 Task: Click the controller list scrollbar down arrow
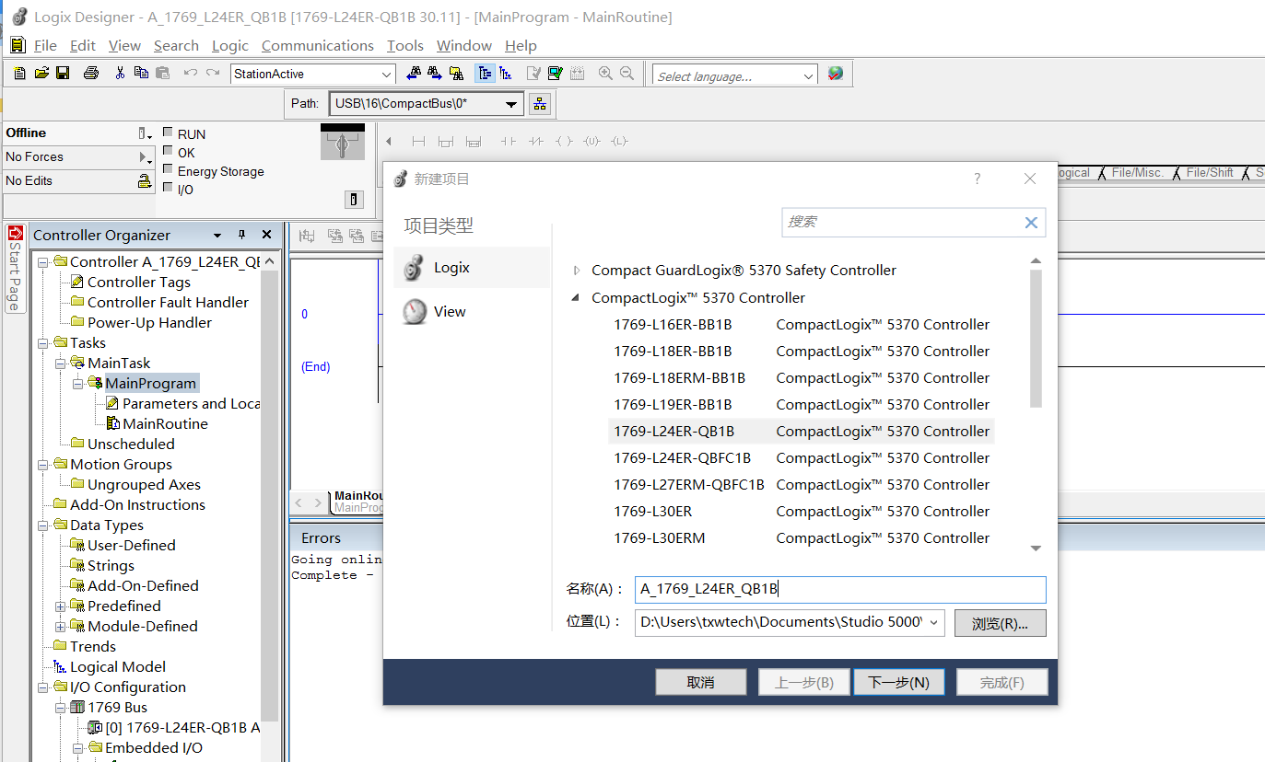click(x=1036, y=548)
